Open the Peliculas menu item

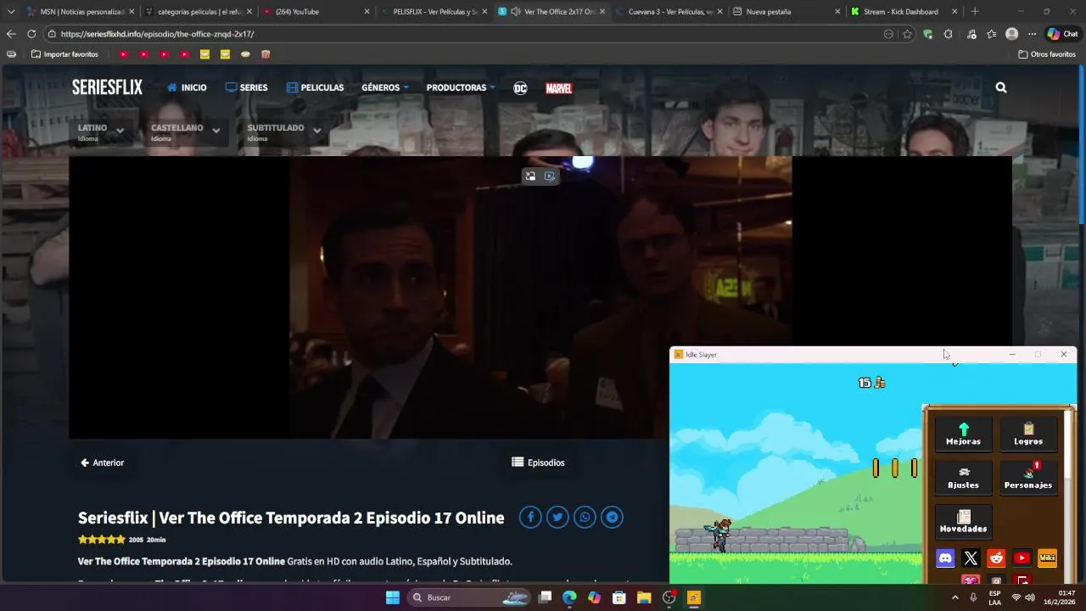click(315, 87)
